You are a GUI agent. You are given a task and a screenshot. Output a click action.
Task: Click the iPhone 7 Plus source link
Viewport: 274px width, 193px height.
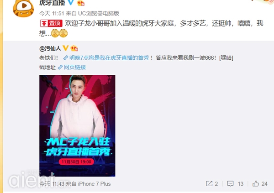[x=95, y=184]
